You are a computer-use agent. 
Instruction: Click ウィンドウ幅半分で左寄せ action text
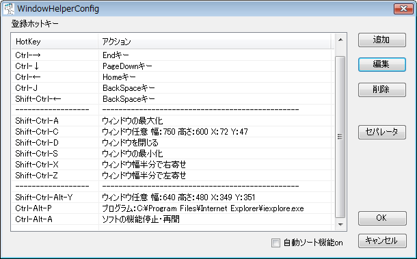pyautogui.click(x=144, y=176)
